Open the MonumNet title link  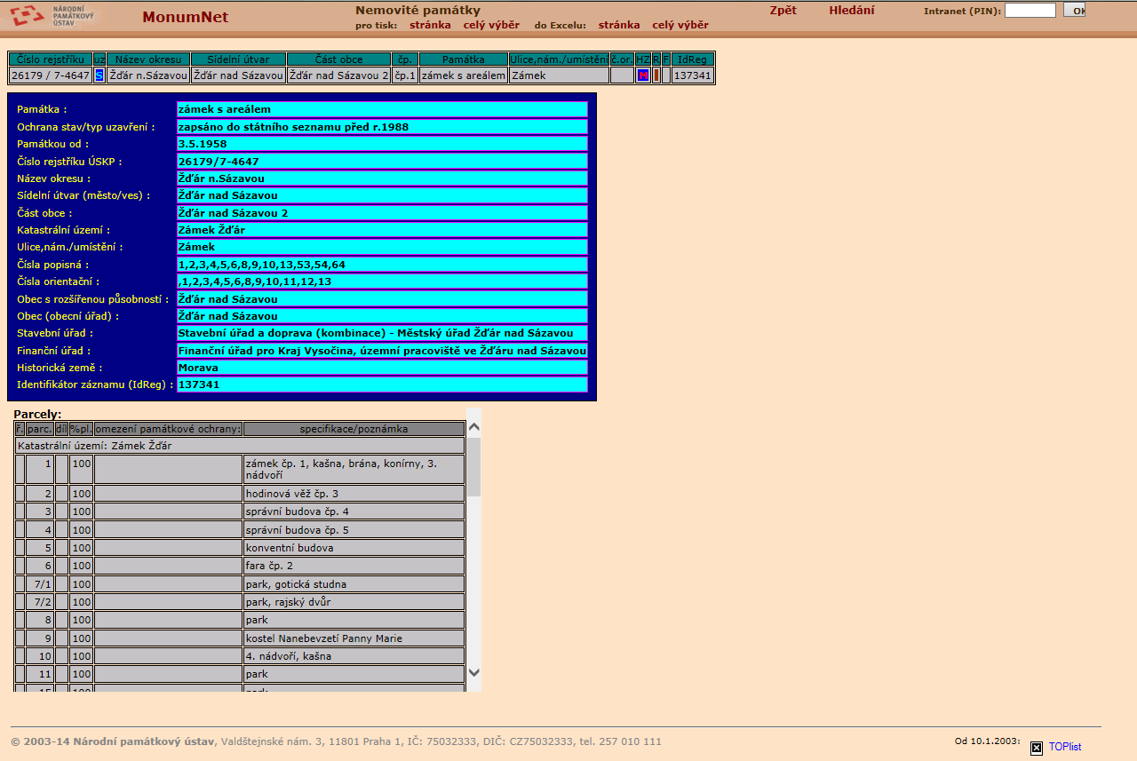point(185,17)
